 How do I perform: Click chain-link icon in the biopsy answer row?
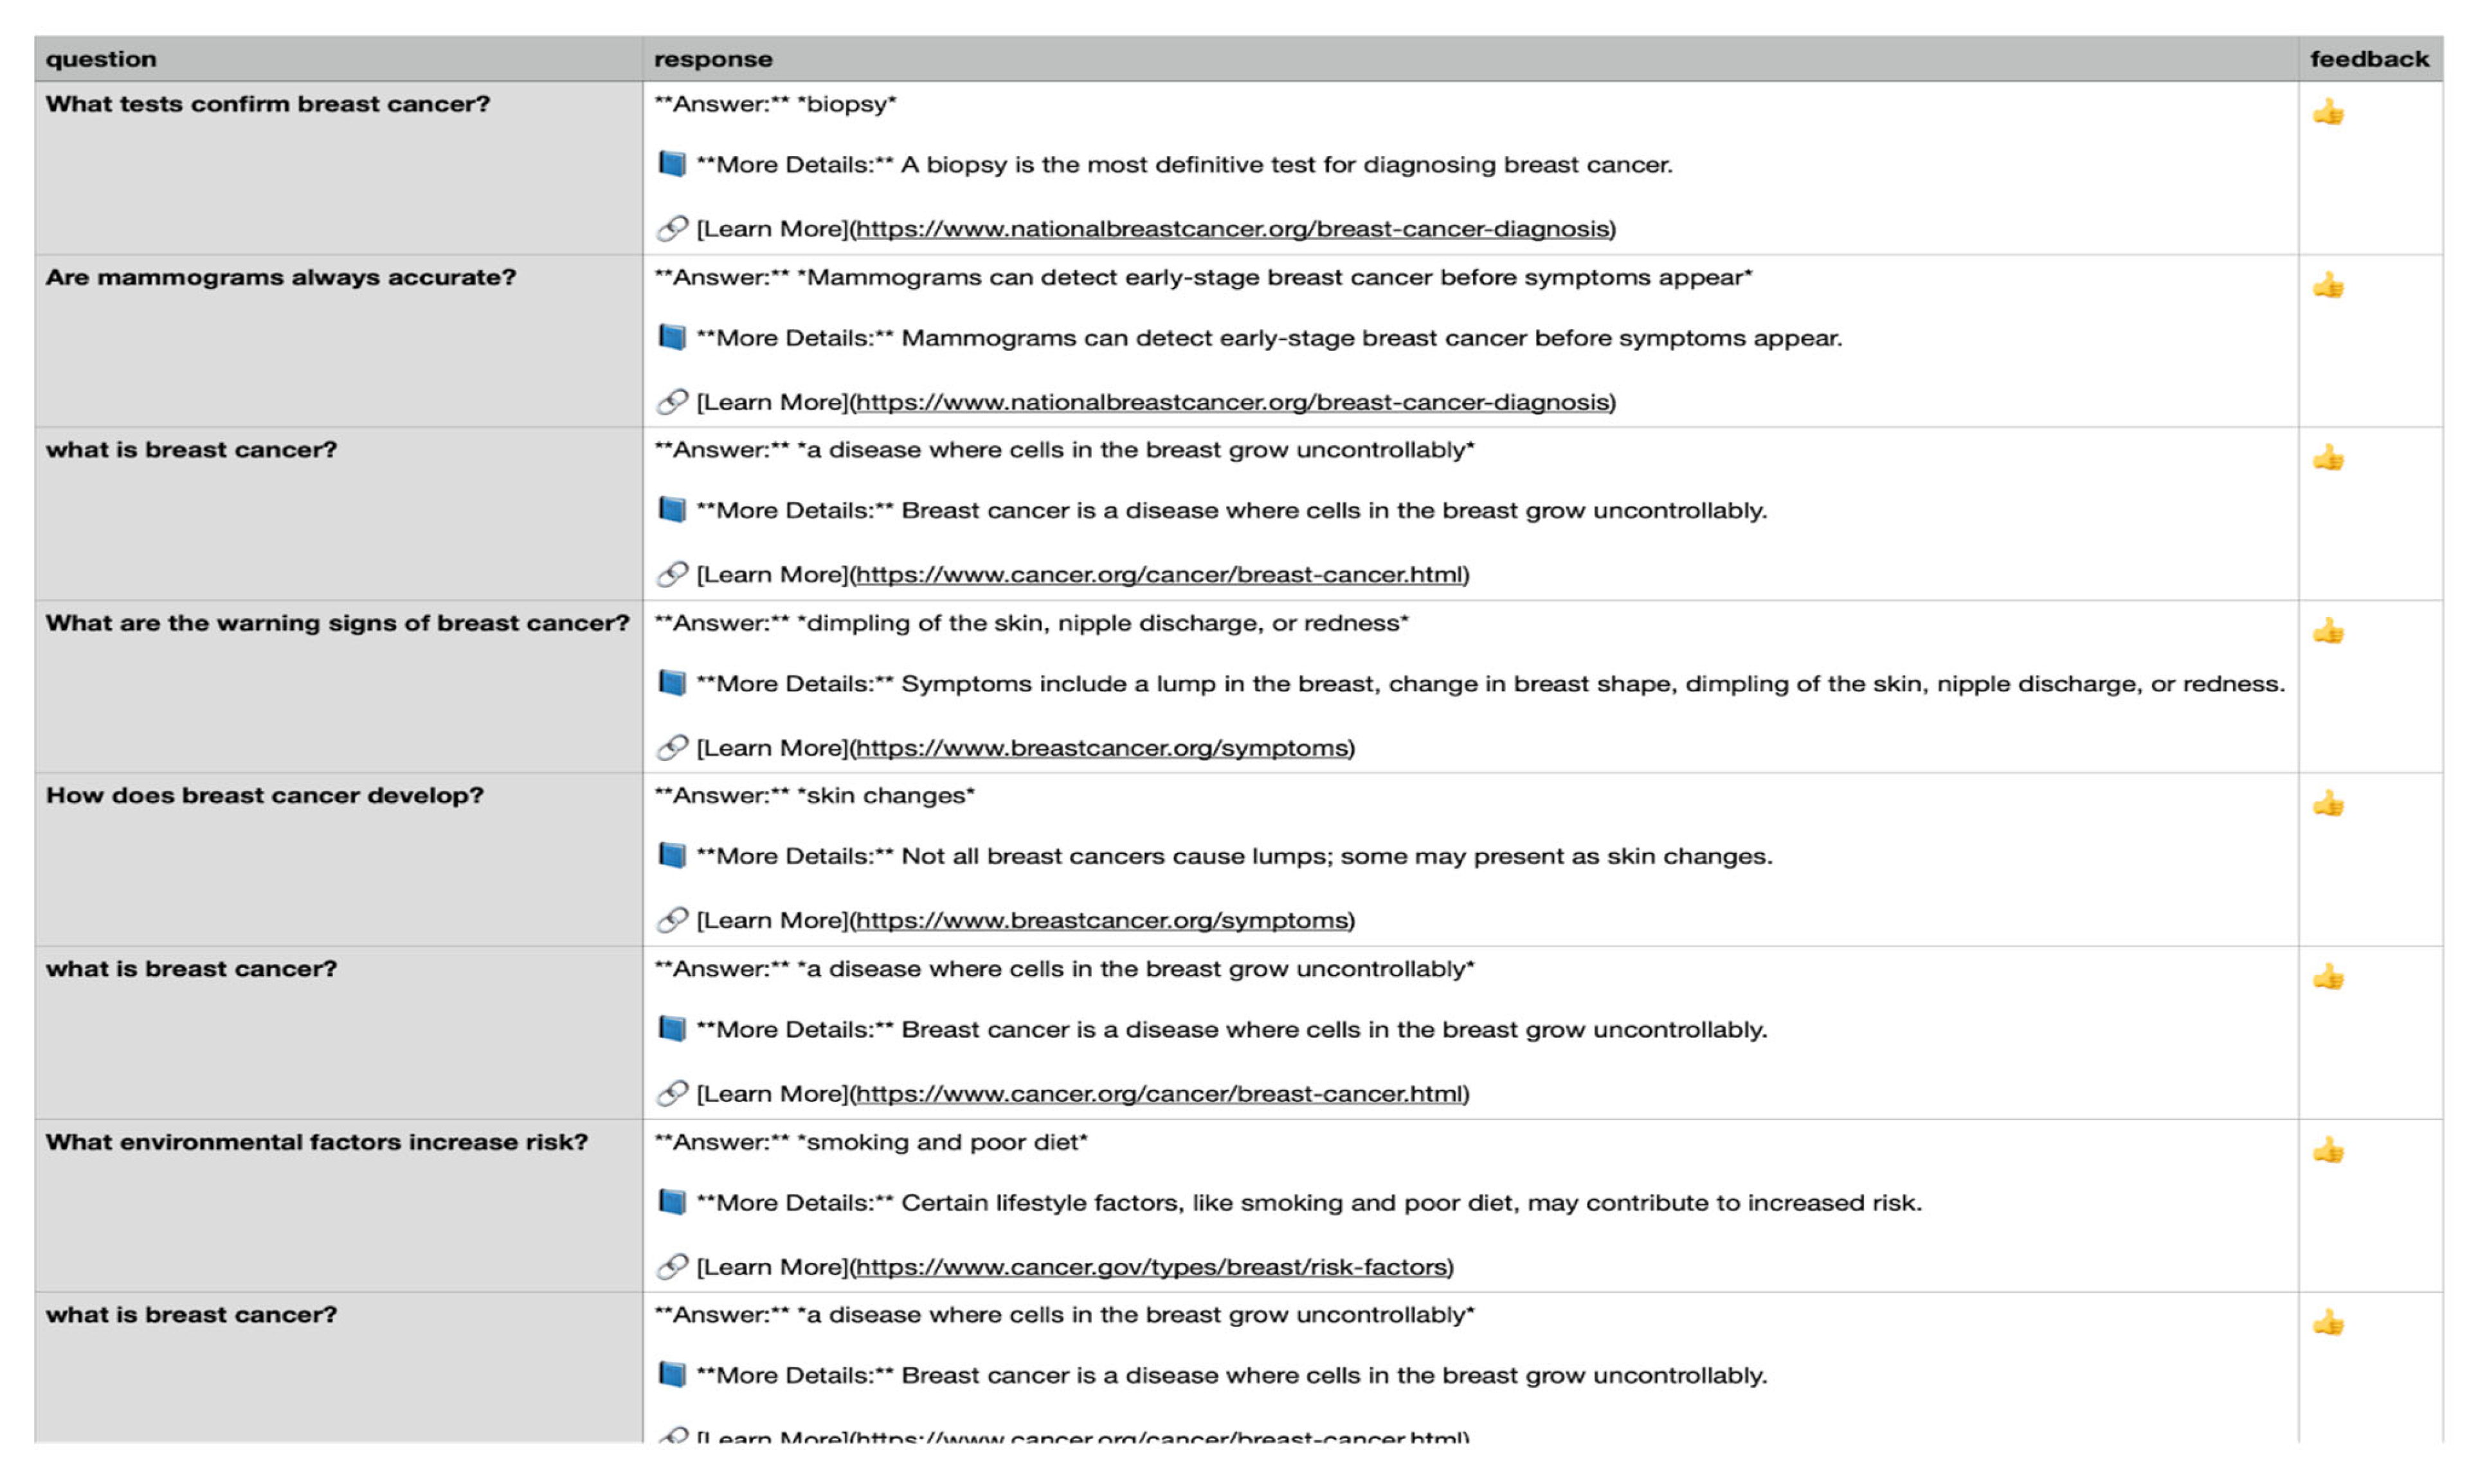(x=673, y=229)
